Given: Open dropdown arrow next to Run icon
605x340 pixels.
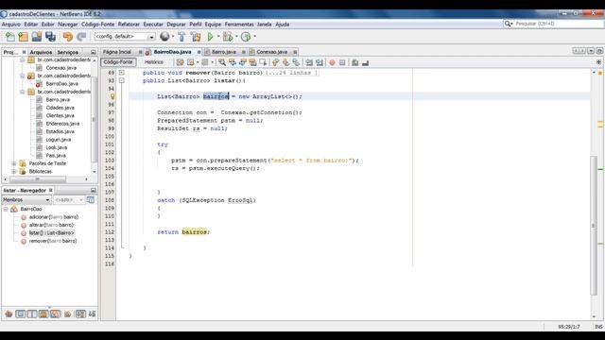Looking at the screenshot, I should [x=218, y=37].
